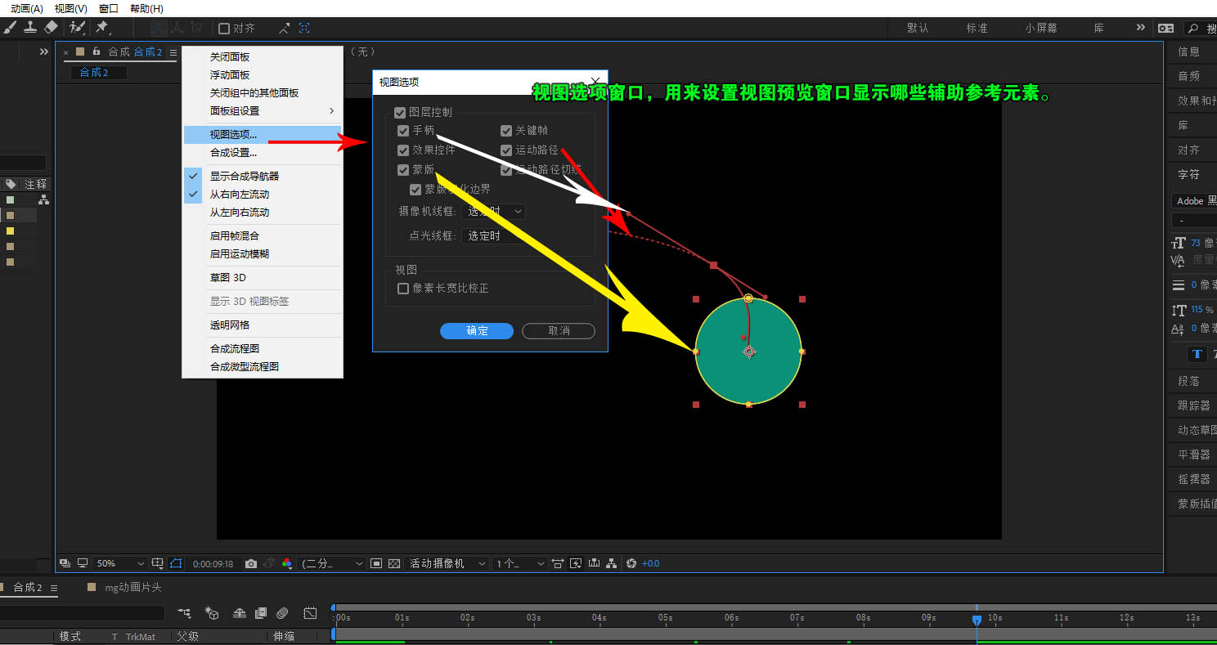The image size is (1217, 645).
Task: Open the channel and color management menu
Action: tap(288, 563)
